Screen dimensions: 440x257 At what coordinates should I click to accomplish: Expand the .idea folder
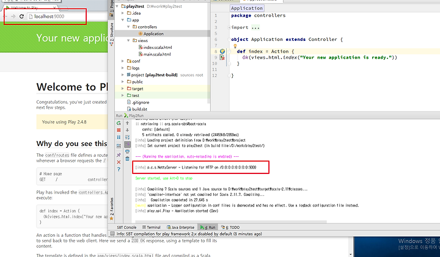[123, 13]
